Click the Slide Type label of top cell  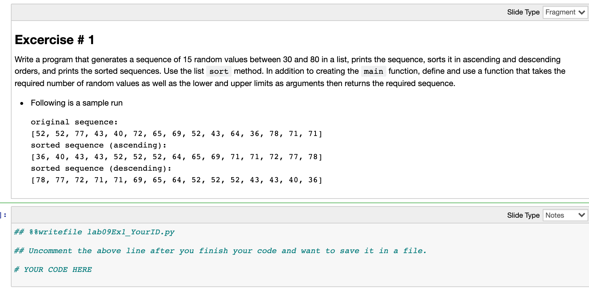tap(524, 12)
